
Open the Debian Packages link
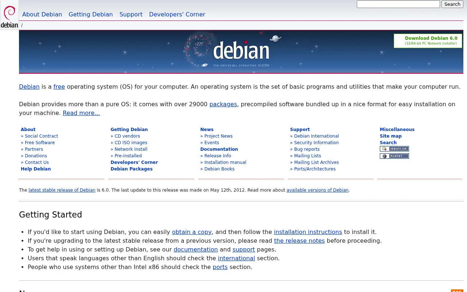point(132,169)
